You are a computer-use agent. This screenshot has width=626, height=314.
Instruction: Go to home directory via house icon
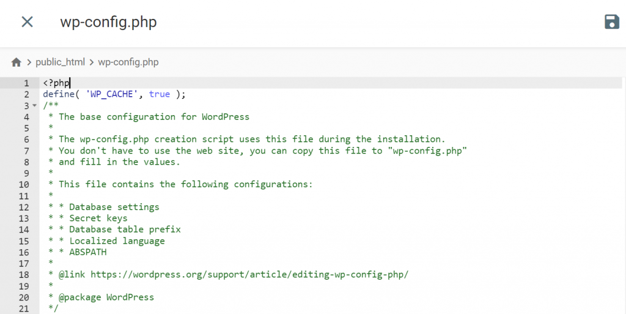16,62
